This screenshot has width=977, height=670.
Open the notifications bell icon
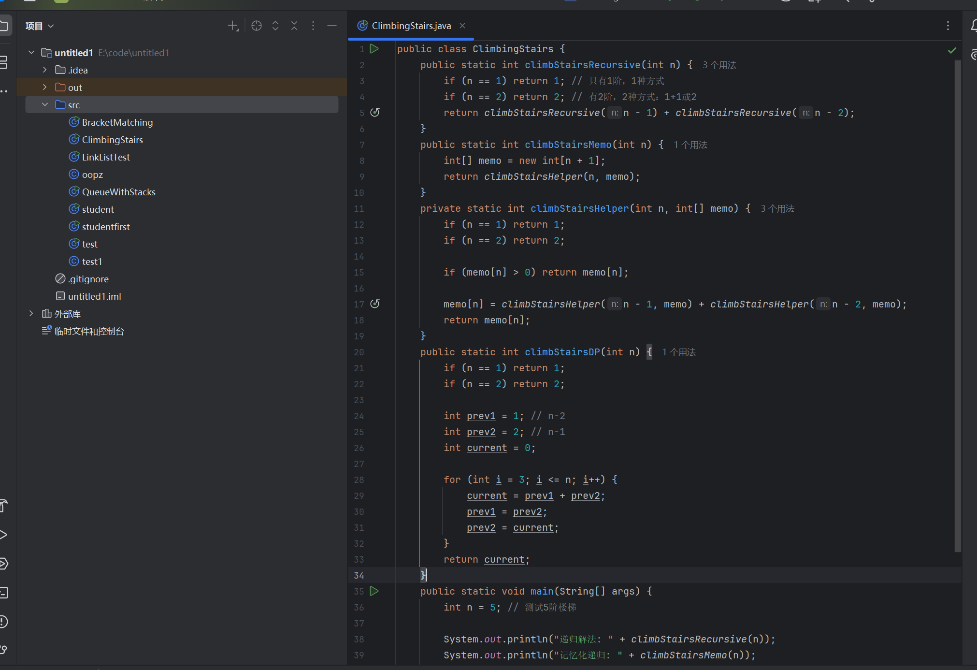973,26
